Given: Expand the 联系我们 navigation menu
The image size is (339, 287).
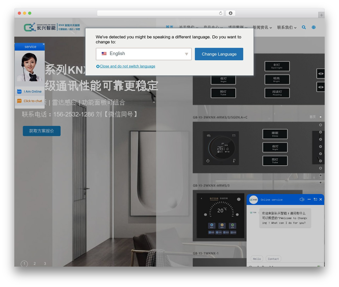Looking at the screenshot, I should coord(287,28).
